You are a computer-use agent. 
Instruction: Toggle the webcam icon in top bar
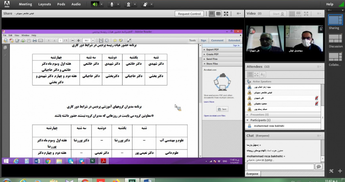click(128, 4)
